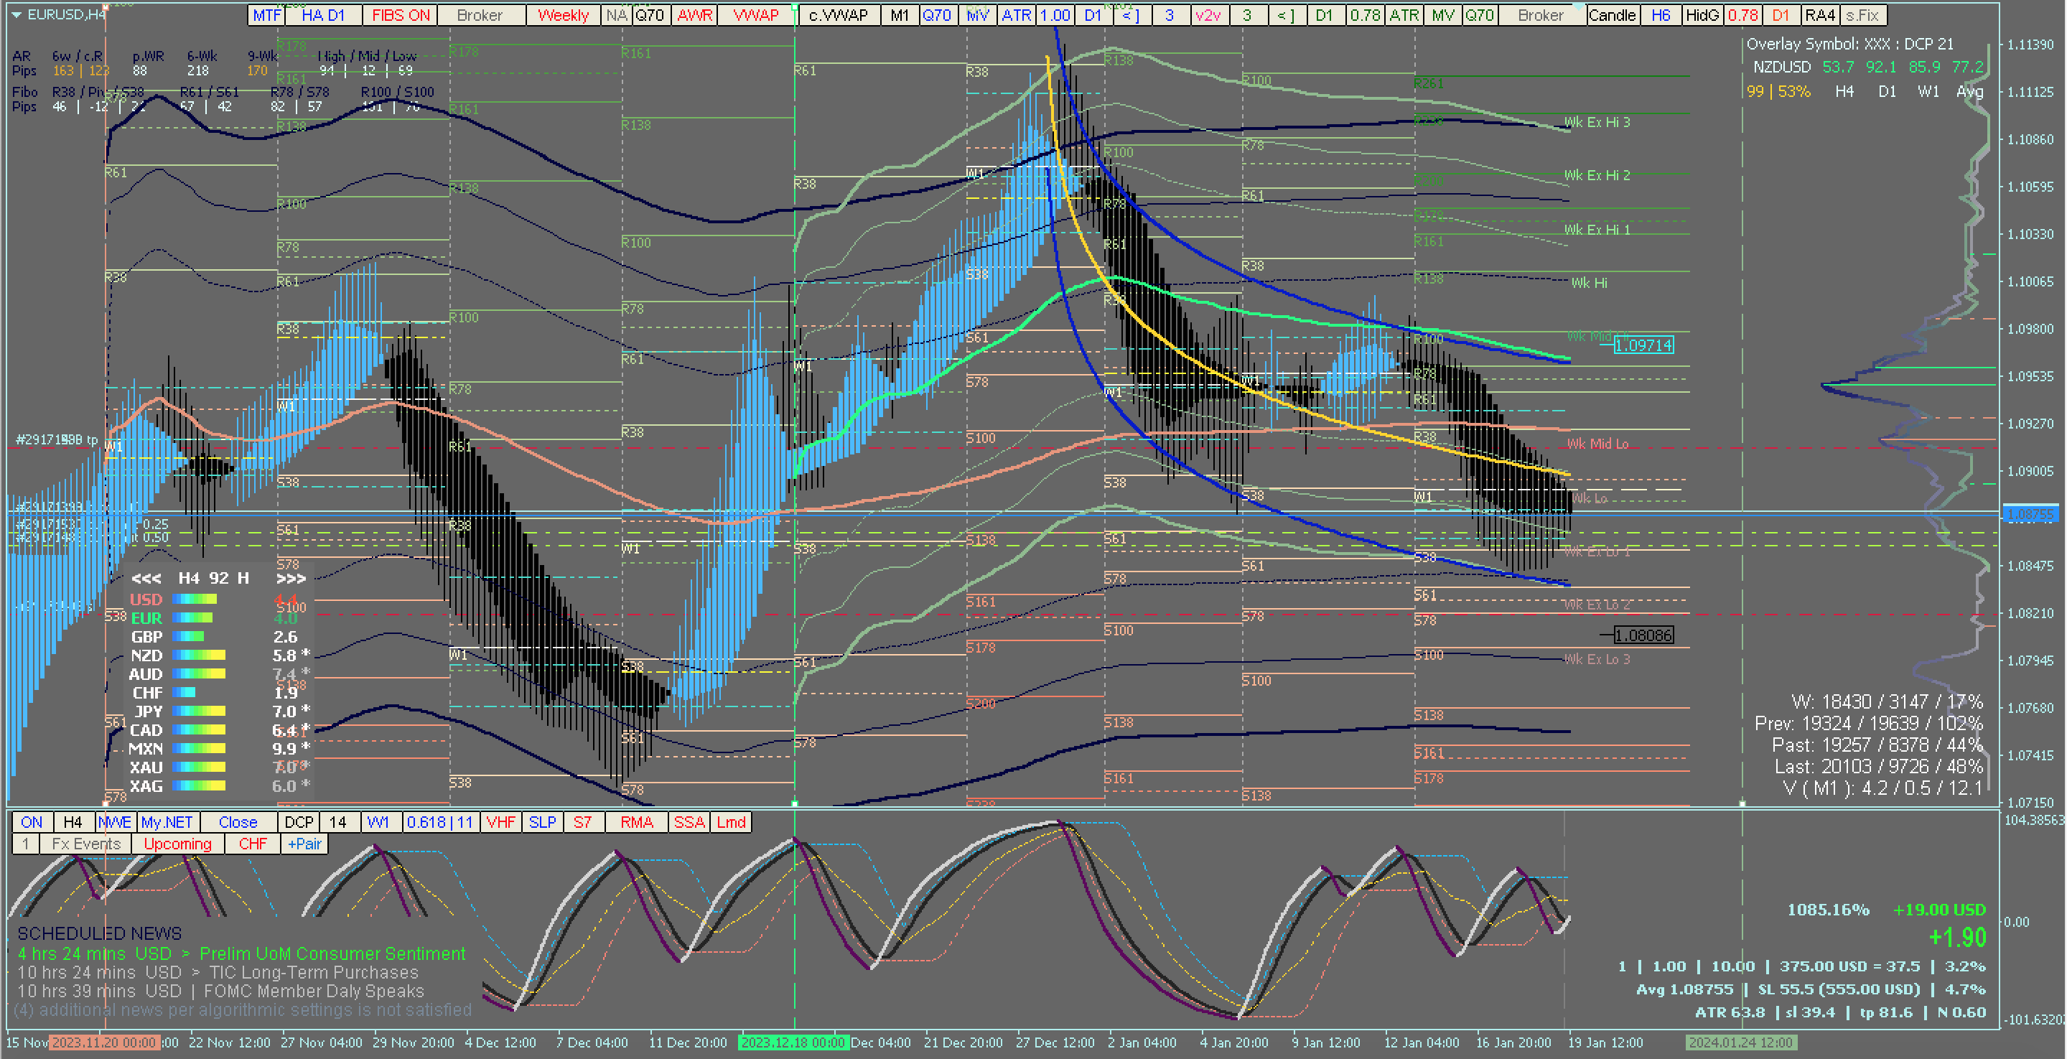Click the green '< ]' bracket button
The width and height of the screenshot is (2067, 1059).
(1285, 15)
